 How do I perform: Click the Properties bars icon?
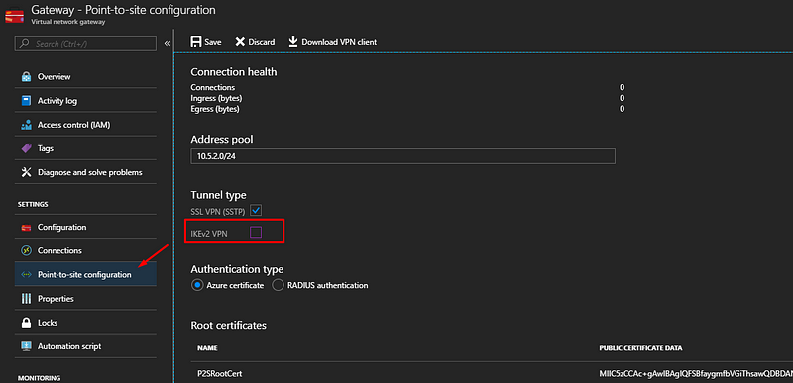26,299
